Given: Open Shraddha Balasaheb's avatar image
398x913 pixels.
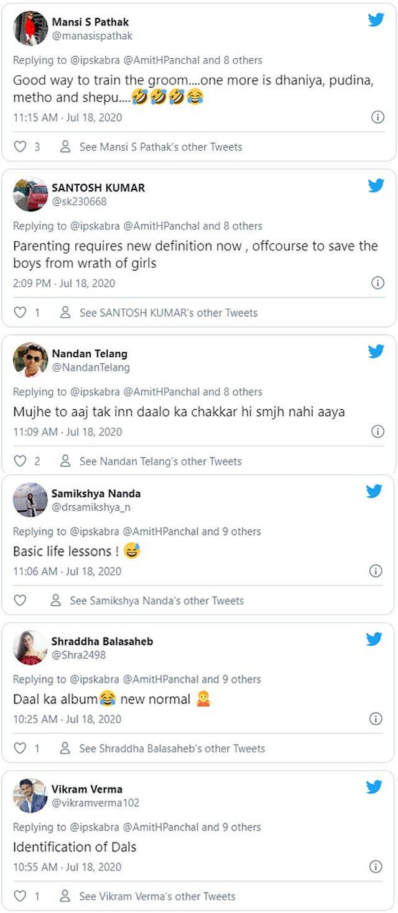Looking at the screenshot, I should (30, 648).
